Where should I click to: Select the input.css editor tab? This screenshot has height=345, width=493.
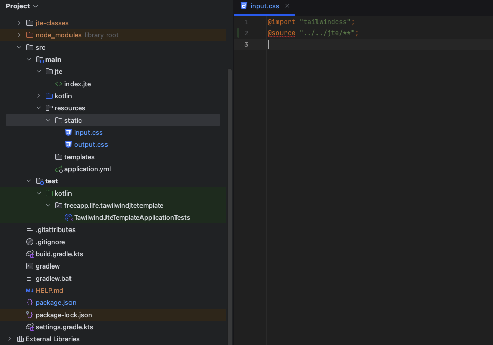click(264, 6)
